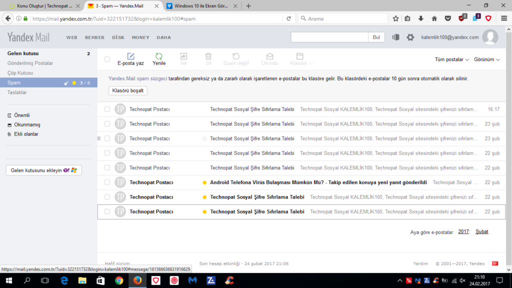Open File Explorer from the taskbar
This screenshot has width=512, height=288.
(82, 280)
